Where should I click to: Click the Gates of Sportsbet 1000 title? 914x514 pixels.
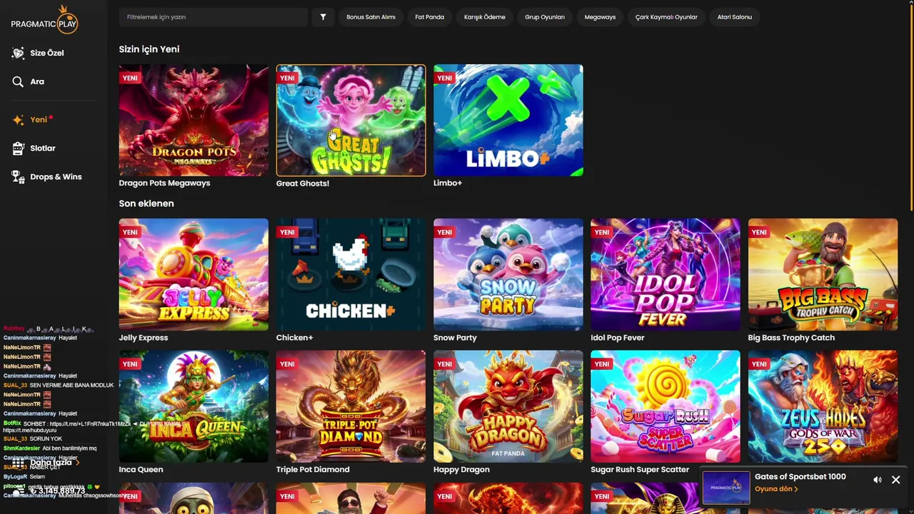tap(800, 477)
